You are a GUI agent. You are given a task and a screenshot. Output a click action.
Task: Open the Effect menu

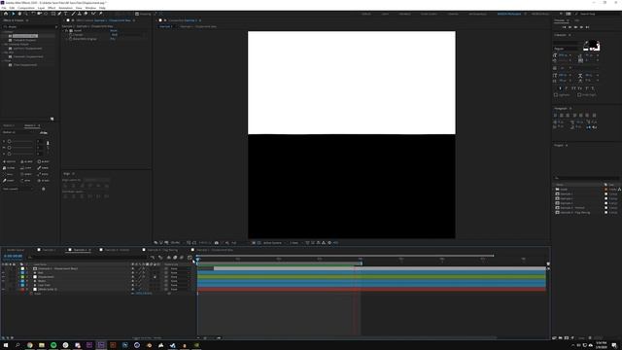(x=52, y=8)
